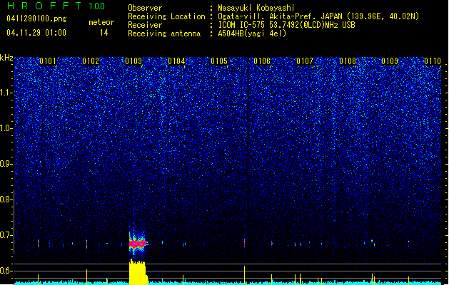This screenshot has width=449, height=285.
Task: Click the 0.8 kHz axis label
Action: 6,199
